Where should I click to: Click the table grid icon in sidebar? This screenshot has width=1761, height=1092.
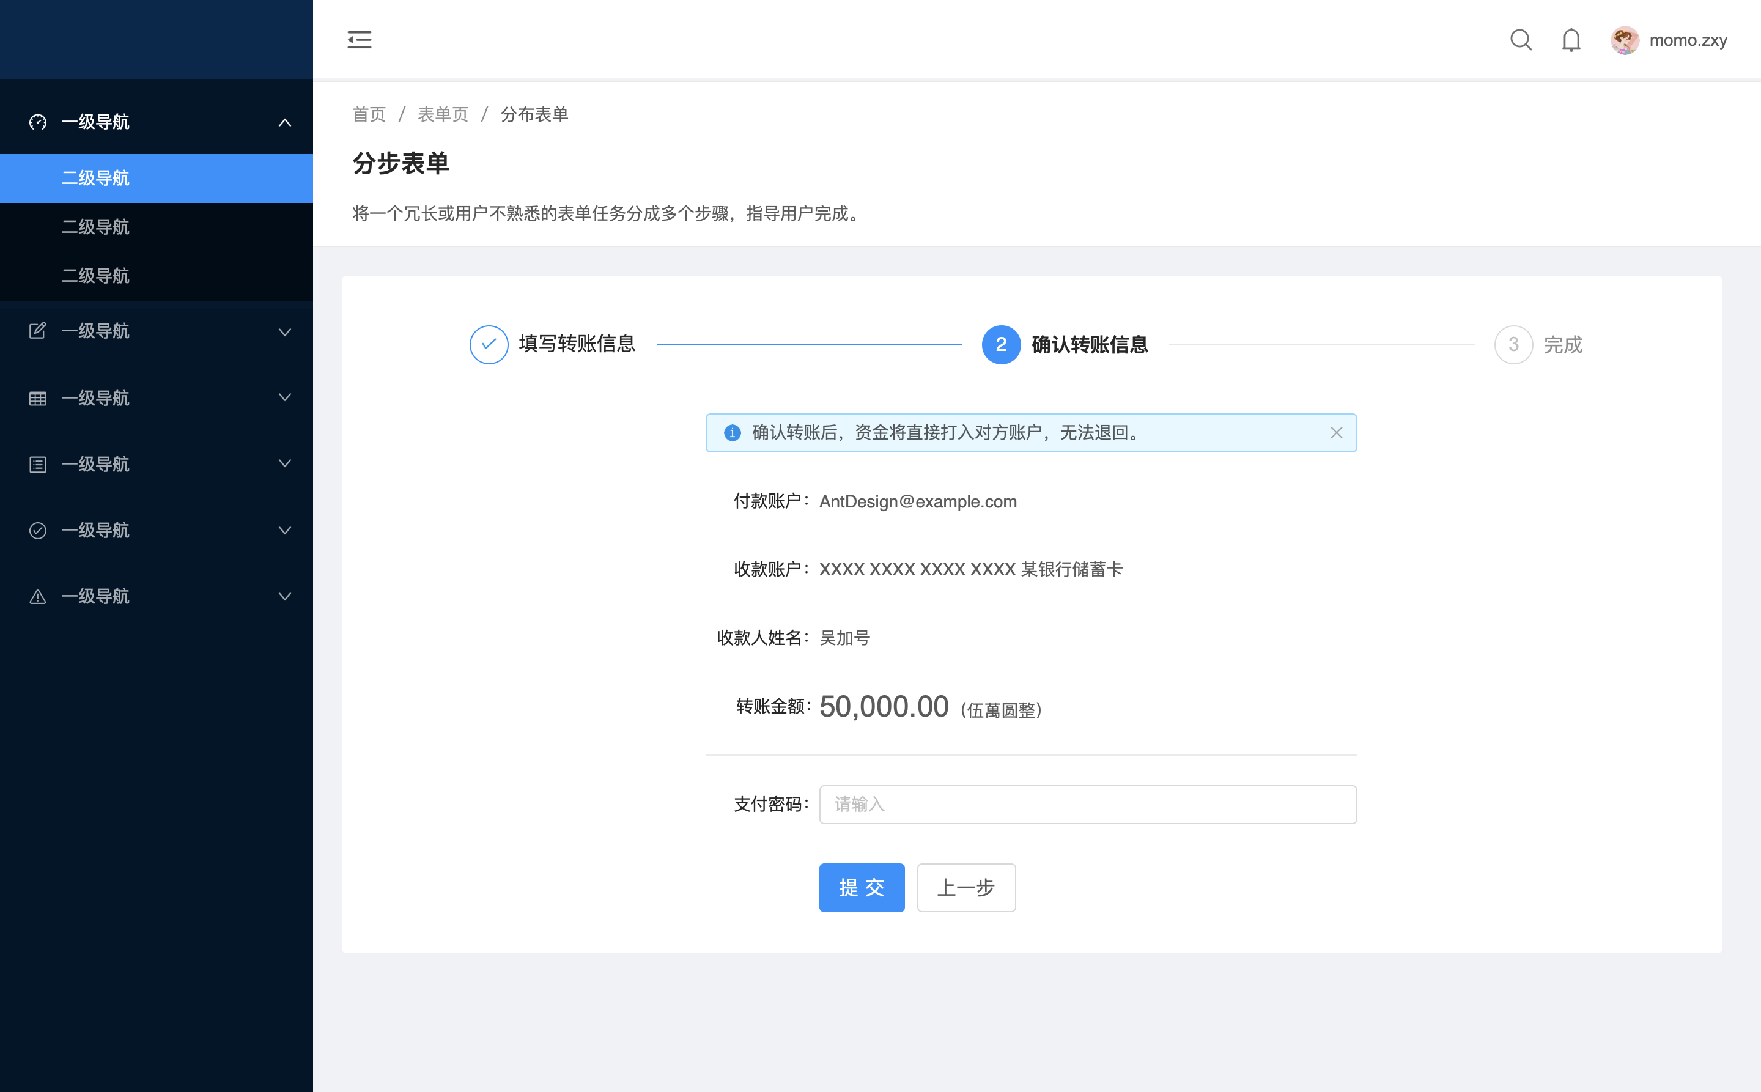[37, 398]
